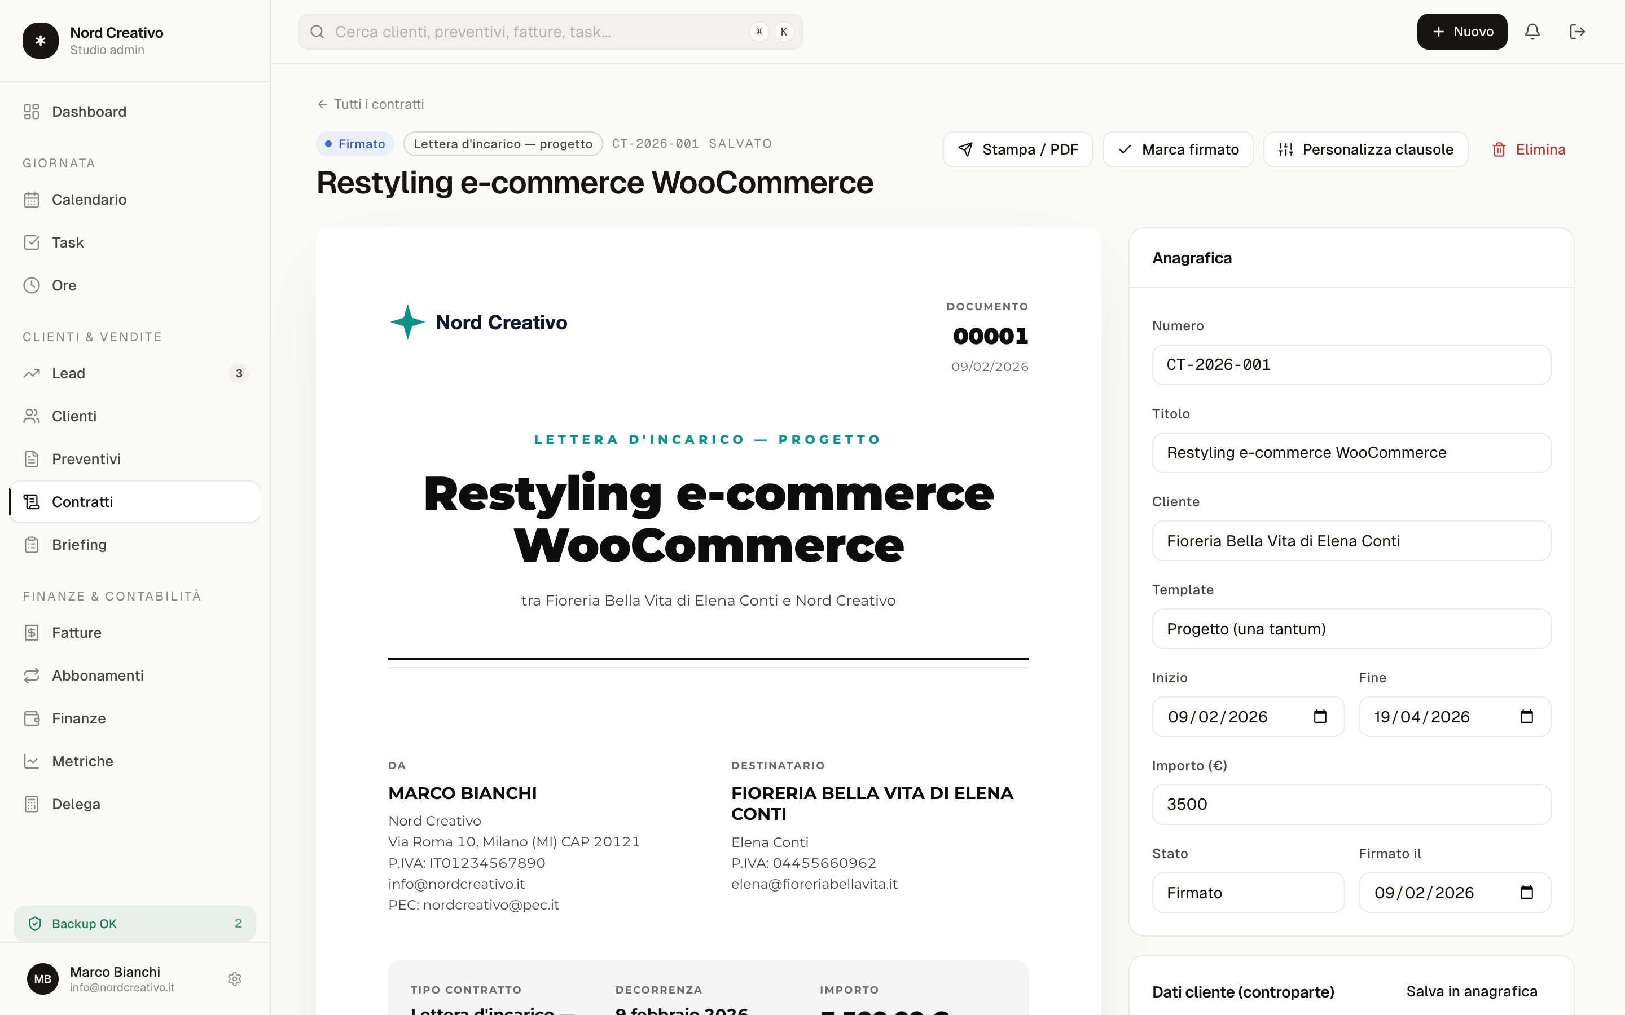View Metriche page

[x=135, y=761]
